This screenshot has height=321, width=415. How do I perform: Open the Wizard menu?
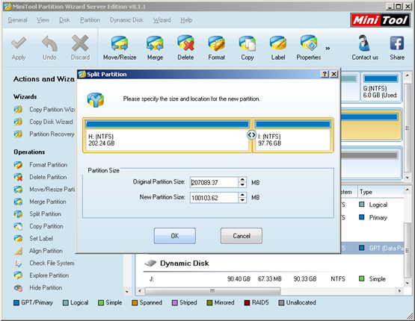[x=162, y=20]
